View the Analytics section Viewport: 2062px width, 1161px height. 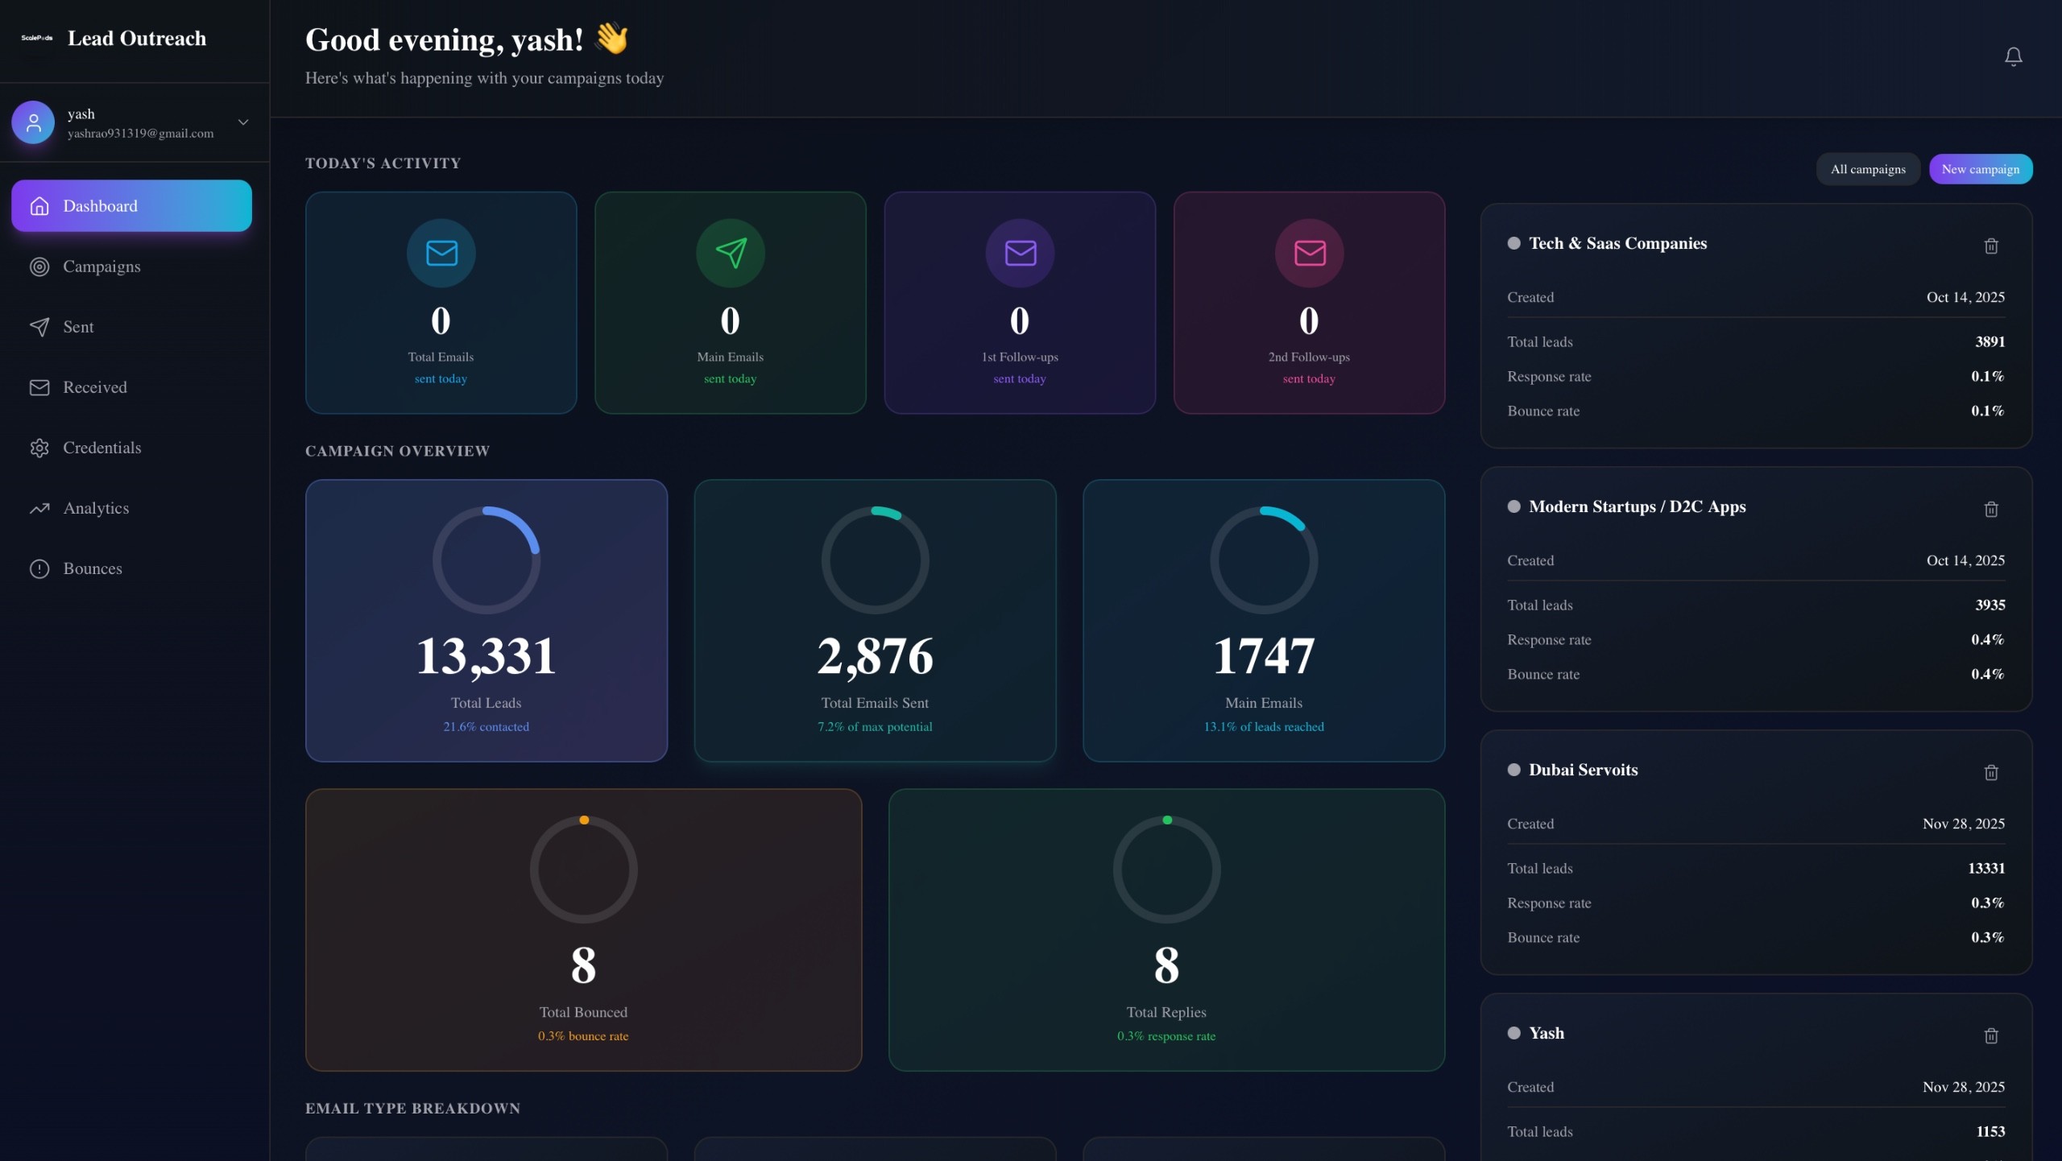point(96,508)
